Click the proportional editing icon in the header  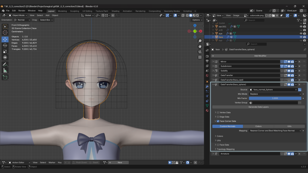tap(113, 15)
